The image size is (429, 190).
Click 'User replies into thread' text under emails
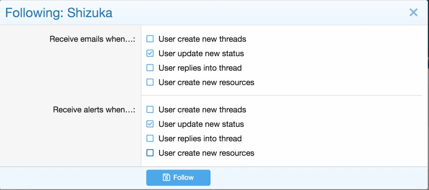pyautogui.click(x=200, y=68)
